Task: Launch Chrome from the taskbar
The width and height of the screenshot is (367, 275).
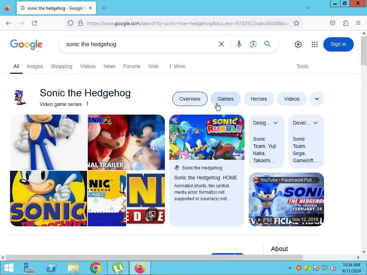Action: [95, 268]
